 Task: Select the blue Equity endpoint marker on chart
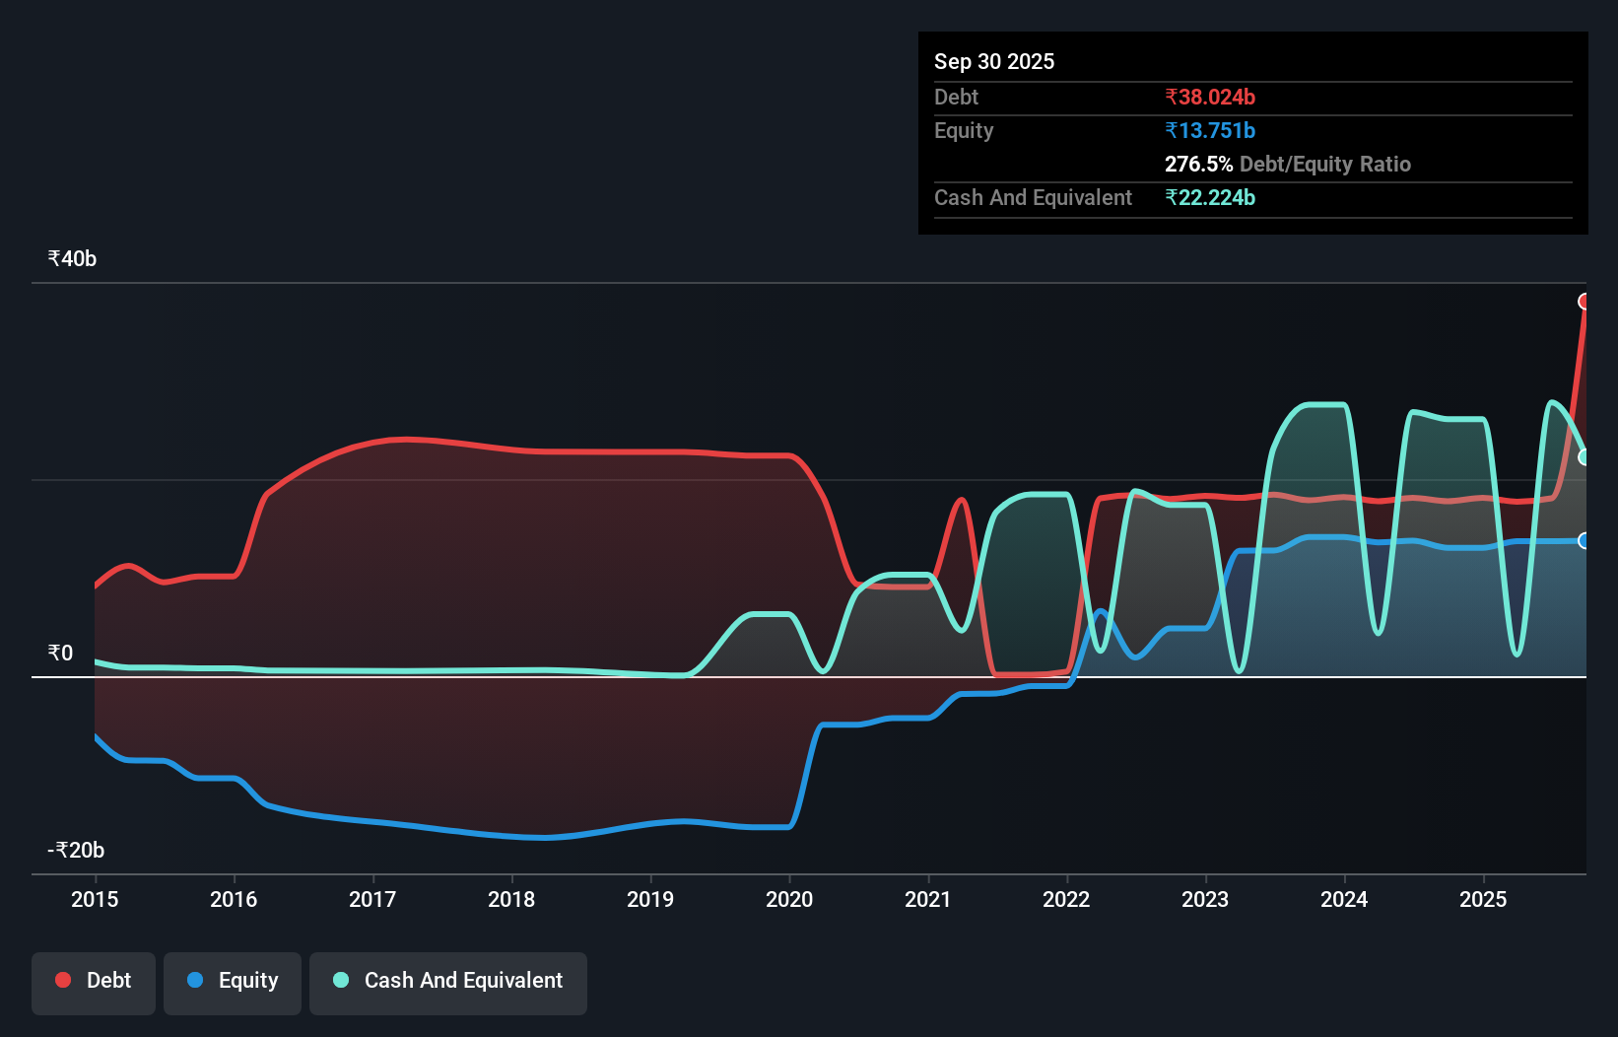(x=1585, y=539)
